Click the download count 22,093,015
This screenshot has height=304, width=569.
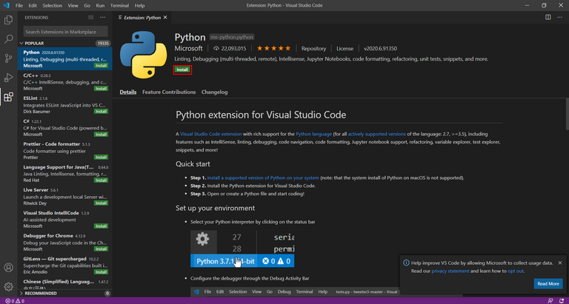point(230,48)
